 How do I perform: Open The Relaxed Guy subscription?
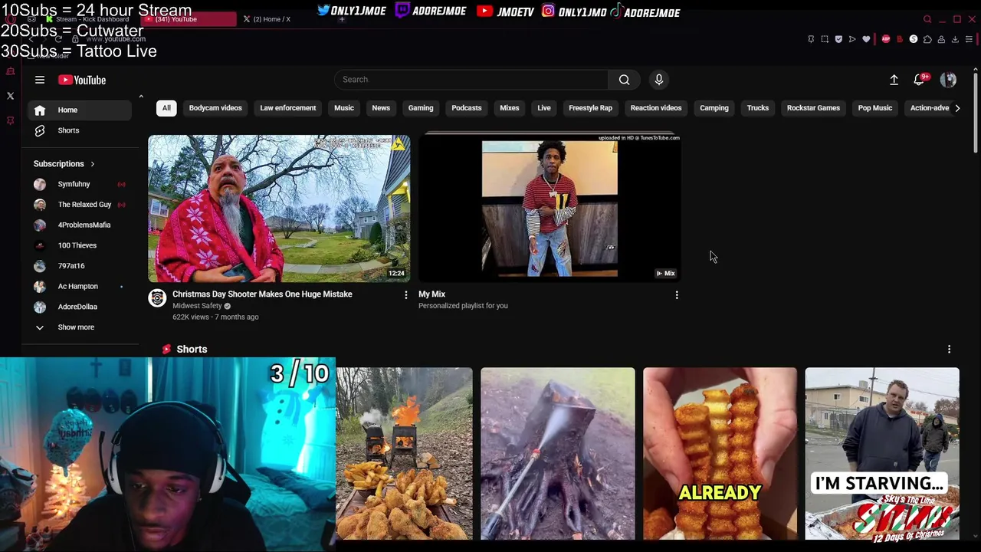pyautogui.click(x=80, y=205)
